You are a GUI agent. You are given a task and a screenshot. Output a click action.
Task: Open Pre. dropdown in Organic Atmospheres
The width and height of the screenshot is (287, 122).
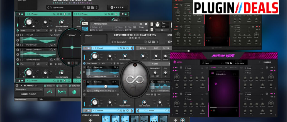(28, 64)
